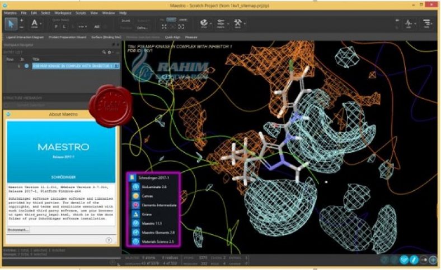Click the Environment button in About Maestro
This screenshot has width=441, height=270.
click(x=18, y=230)
